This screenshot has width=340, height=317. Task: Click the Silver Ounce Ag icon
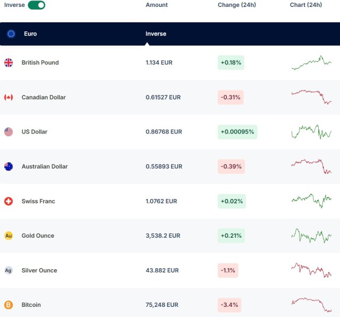[x=8, y=270]
